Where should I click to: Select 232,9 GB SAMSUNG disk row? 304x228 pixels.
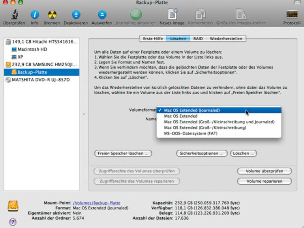[x=41, y=65]
